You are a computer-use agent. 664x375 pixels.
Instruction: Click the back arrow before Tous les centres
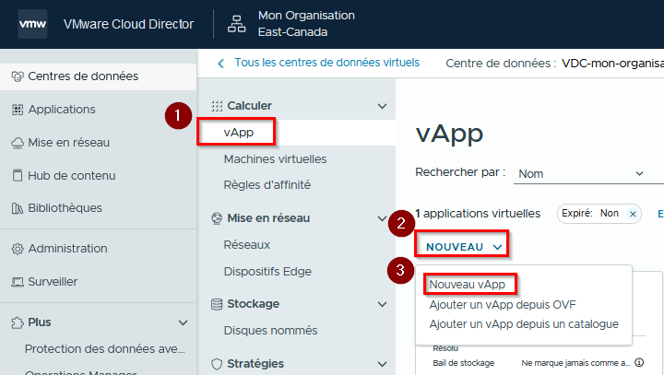[220, 64]
